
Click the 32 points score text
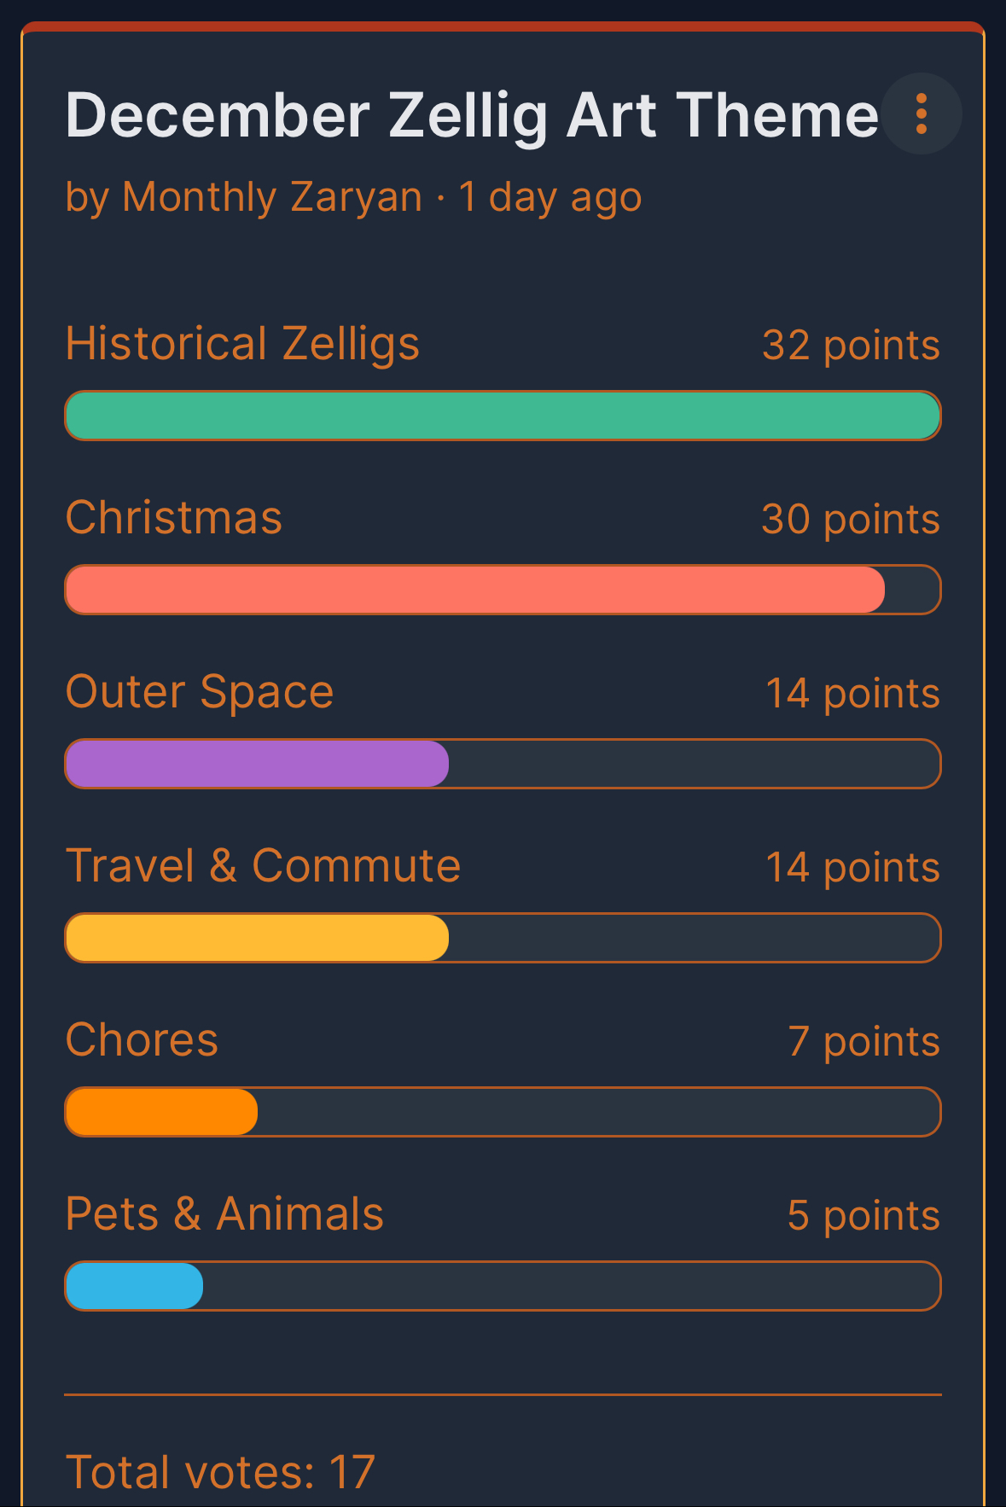click(x=851, y=346)
